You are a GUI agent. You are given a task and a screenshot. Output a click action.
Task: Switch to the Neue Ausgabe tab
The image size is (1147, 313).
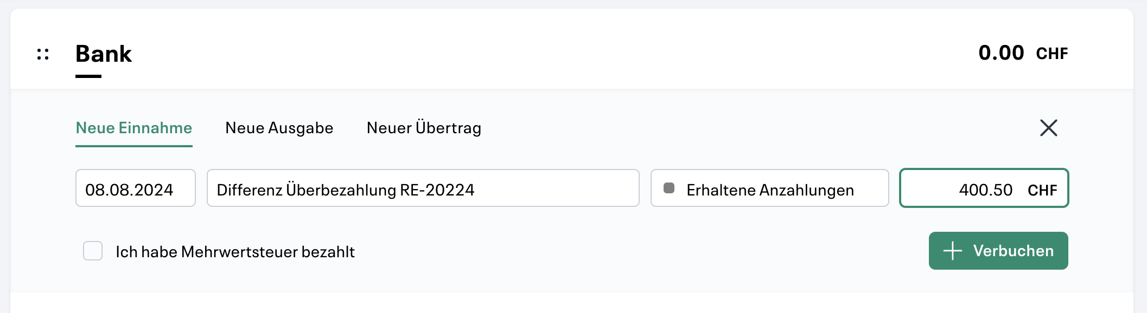pyautogui.click(x=279, y=128)
